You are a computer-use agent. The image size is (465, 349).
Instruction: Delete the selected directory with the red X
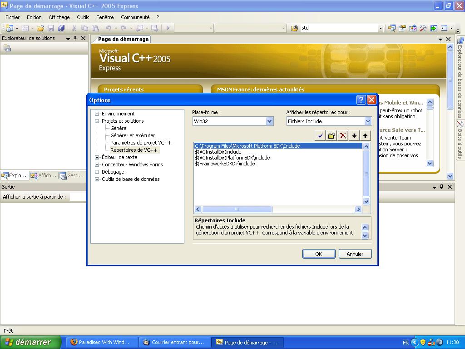pos(343,135)
